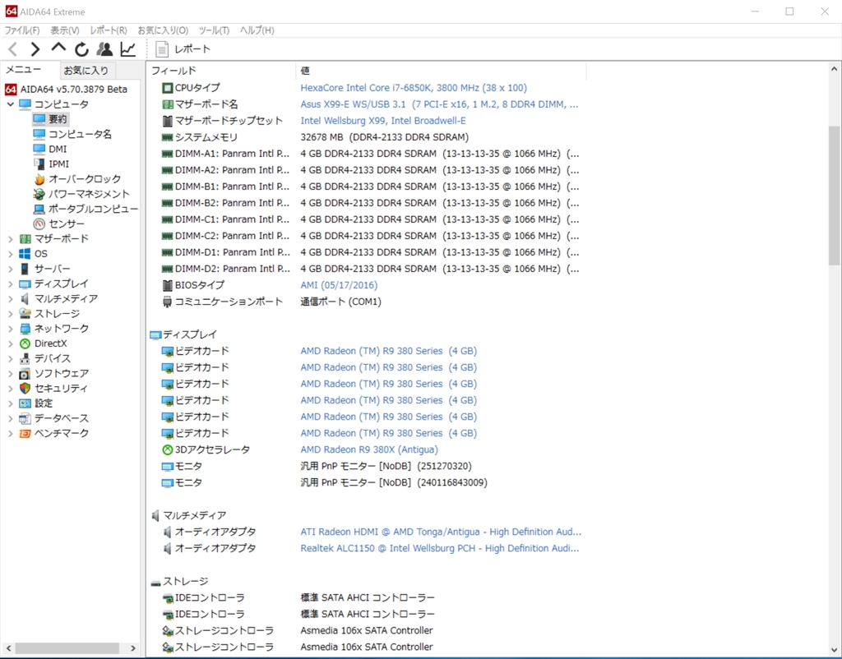
Task: Click the データベース icon in tree
Action: pos(25,418)
